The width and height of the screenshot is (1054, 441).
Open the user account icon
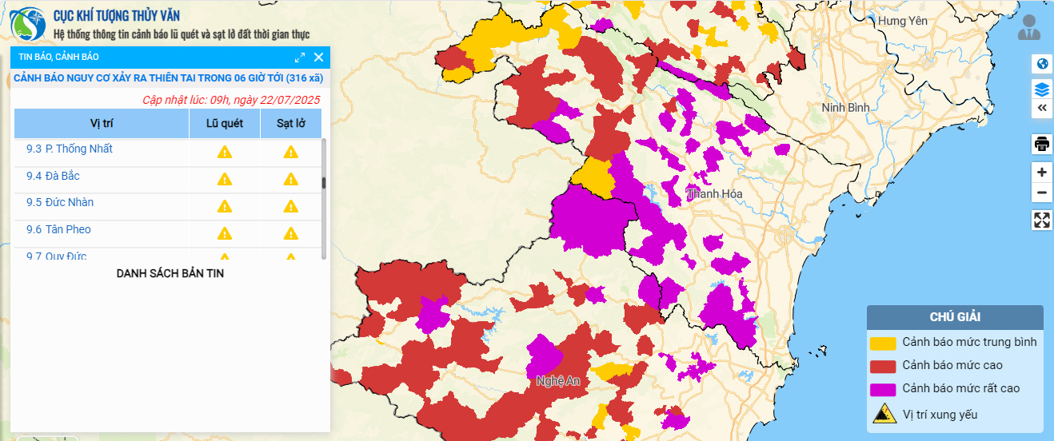coord(1028,27)
